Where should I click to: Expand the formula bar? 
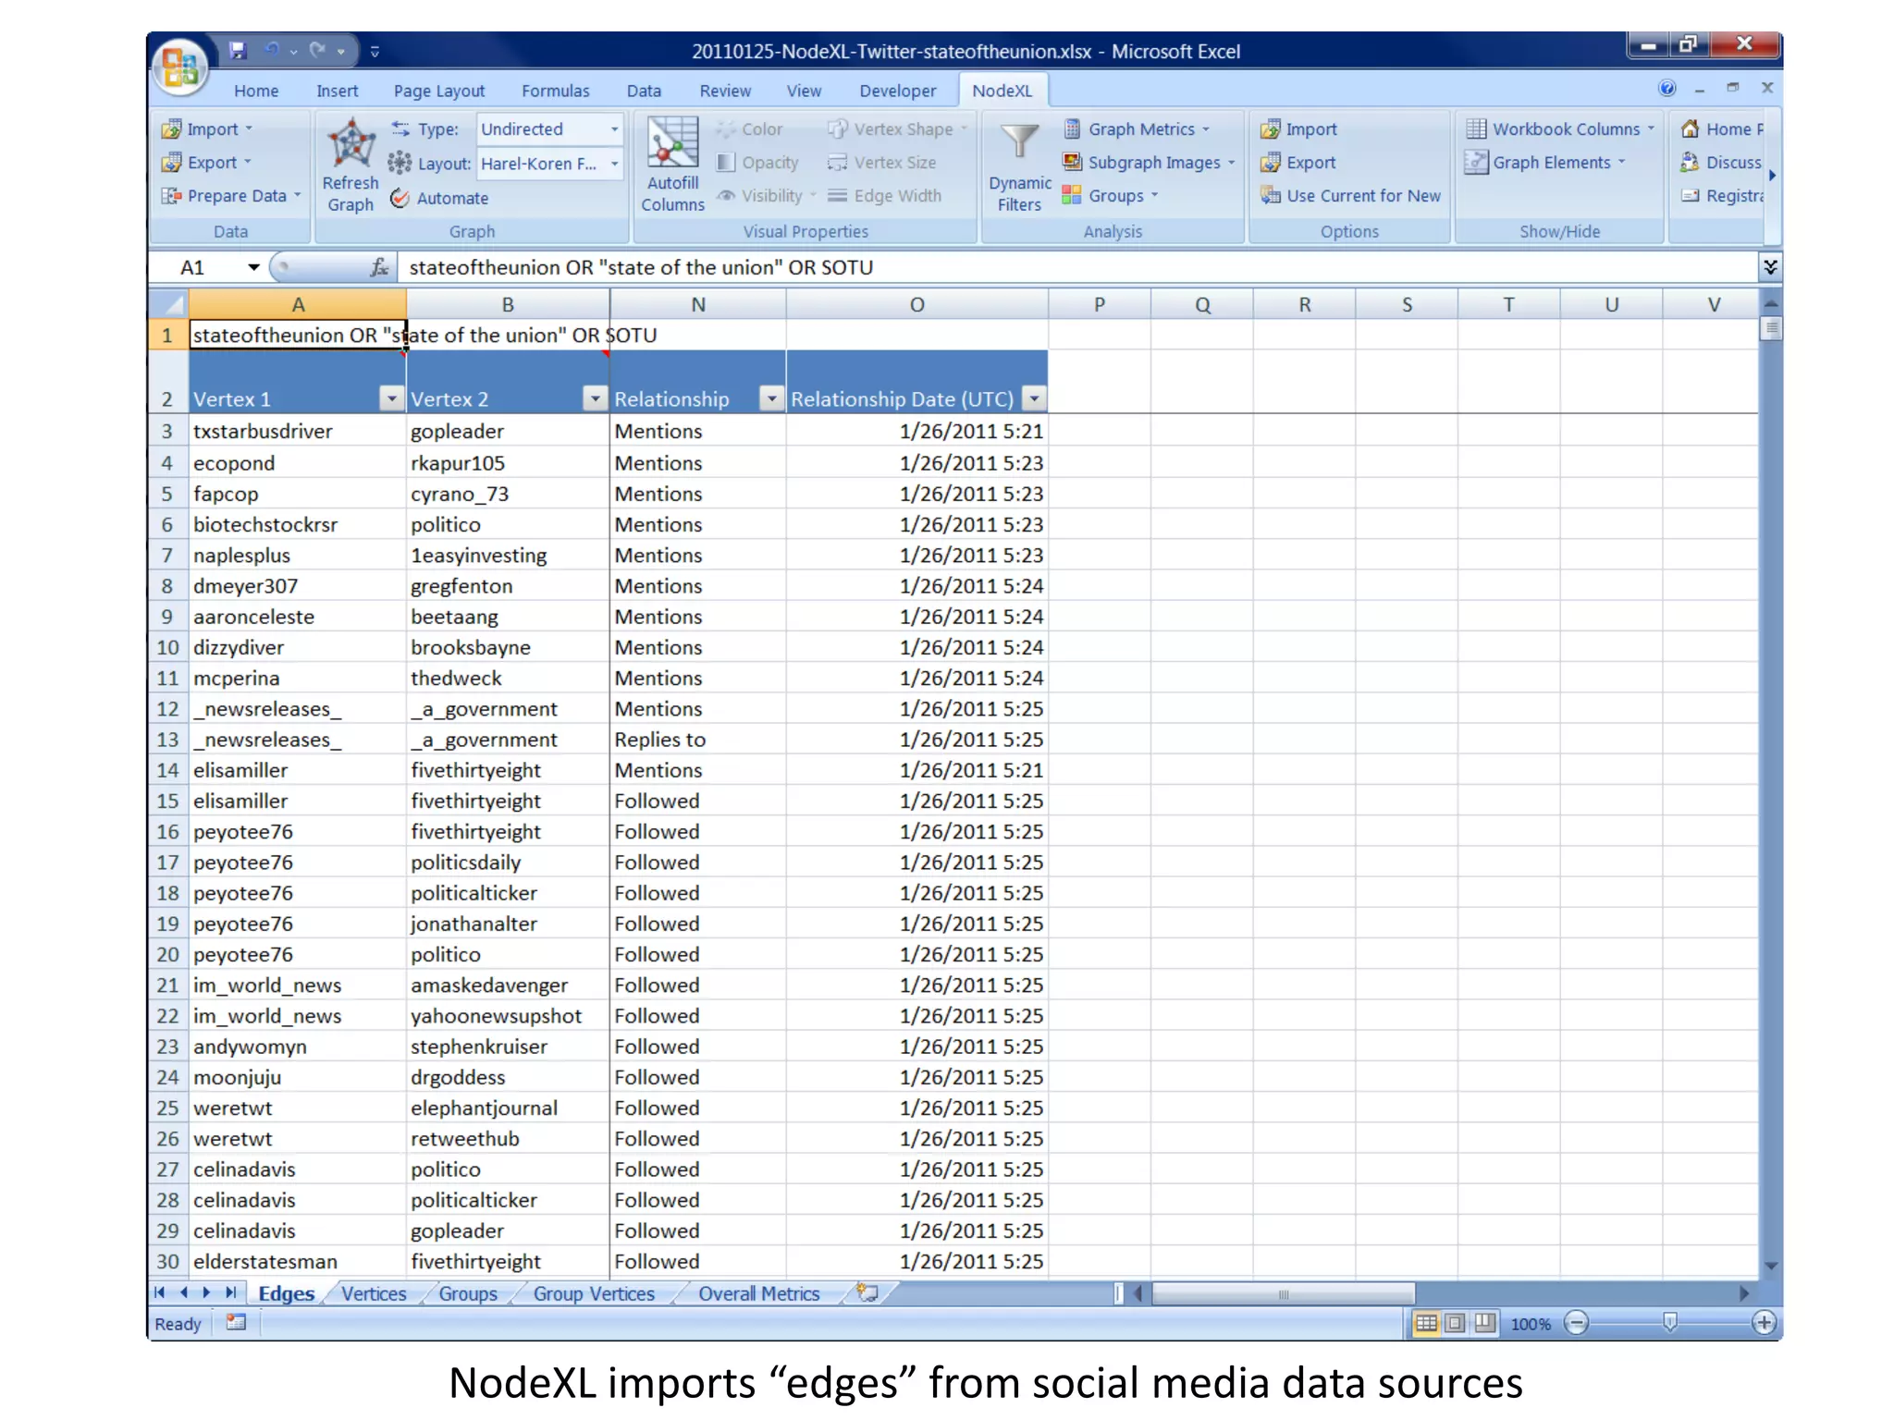click(x=1769, y=267)
